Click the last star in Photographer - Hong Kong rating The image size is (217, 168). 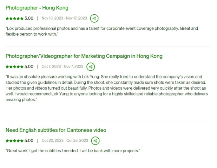(x=22, y=19)
